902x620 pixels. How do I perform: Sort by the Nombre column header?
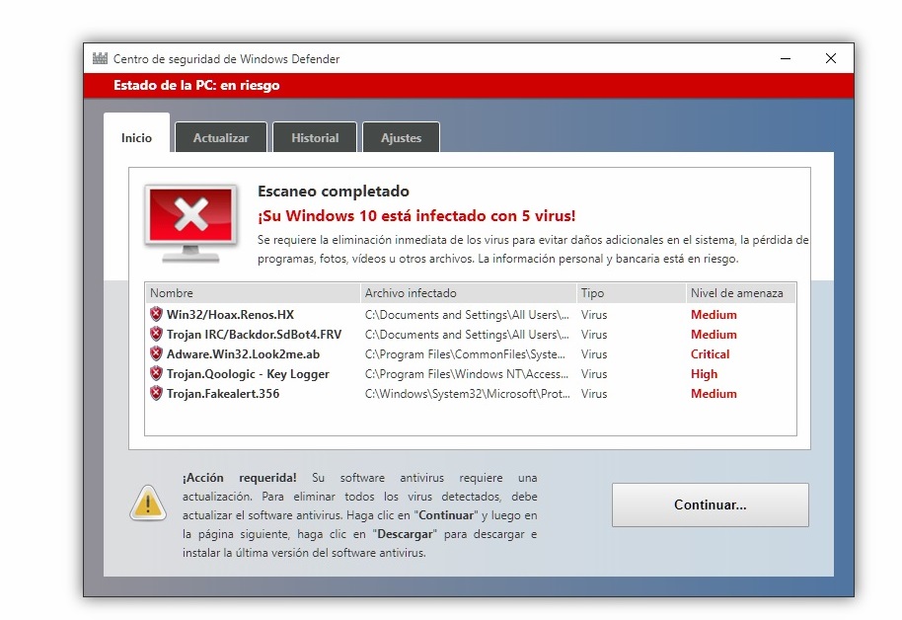[253, 293]
